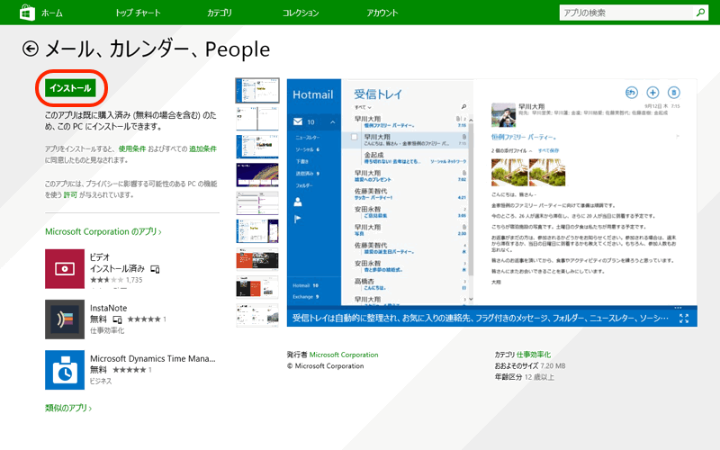The height and width of the screenshot is (450, 720).
Task: Open the ビデオ app tile icon
Action: [x=65, y=269]
